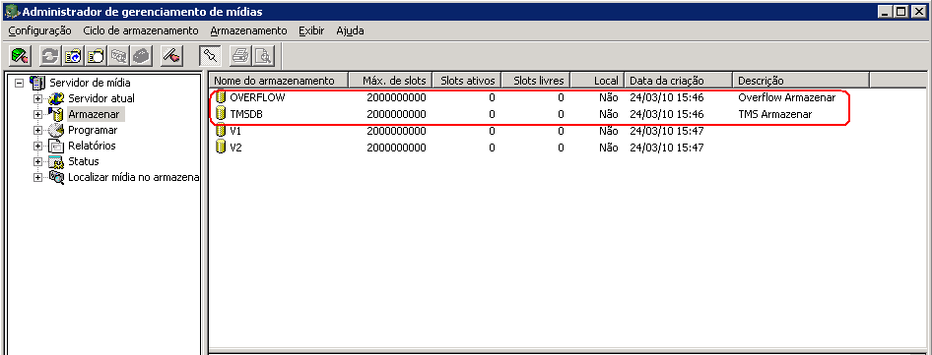Click the printer toolbar icon
Screen dimensions: 932x355
click(240, 56)
